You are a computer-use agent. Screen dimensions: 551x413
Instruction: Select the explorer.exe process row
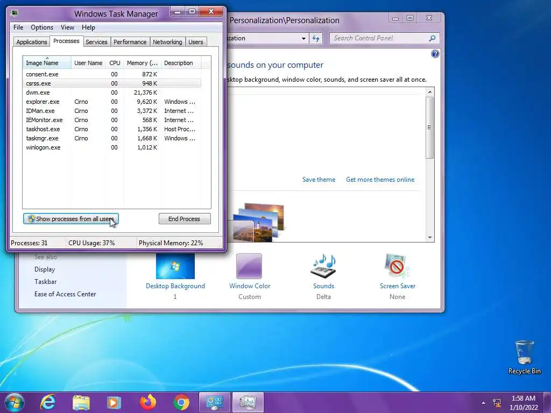coord(112,102)
